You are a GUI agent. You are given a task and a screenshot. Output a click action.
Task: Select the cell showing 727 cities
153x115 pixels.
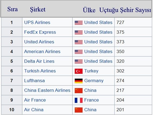[x=133, y=23]
